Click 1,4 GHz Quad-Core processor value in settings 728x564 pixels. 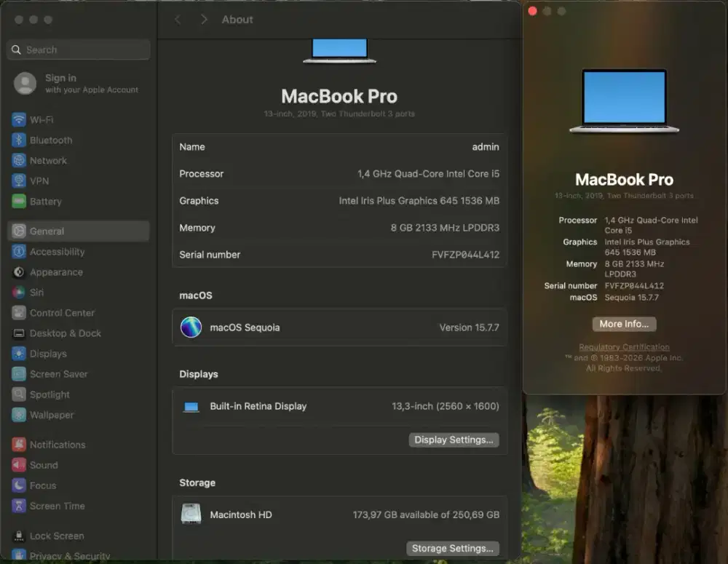pos(428,174)
